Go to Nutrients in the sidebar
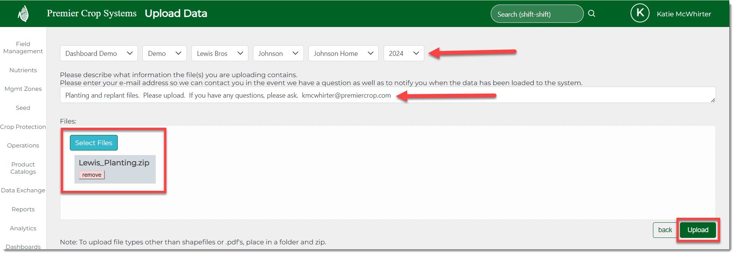 [23, 70]
